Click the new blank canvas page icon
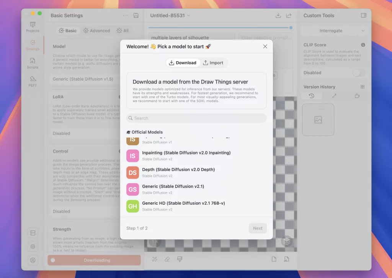 (274, 259)
